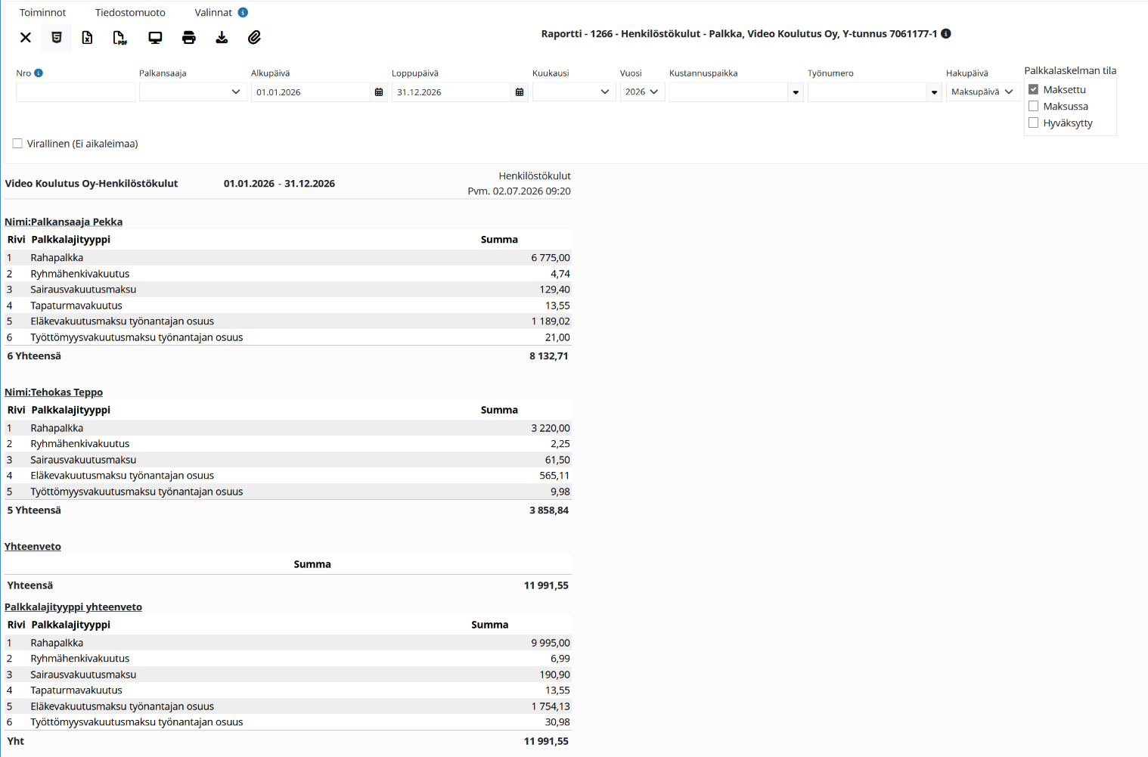Close the report with the X icon
This screenshot has height=757, width=1148.
26,38
